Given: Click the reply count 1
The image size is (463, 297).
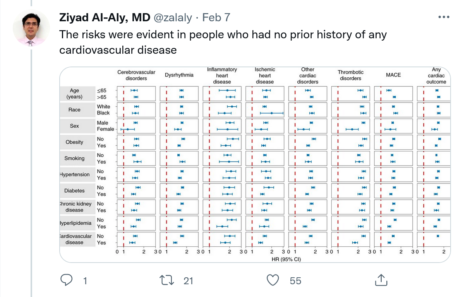Looking at the screenshot, I should [85, 281].
